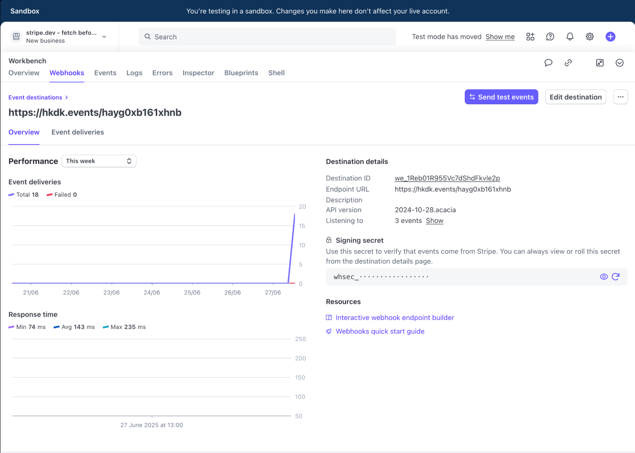The height and width of the screenshot is (453, 635).
Task: Toggle the Failed series in legend
Action: 62,195
